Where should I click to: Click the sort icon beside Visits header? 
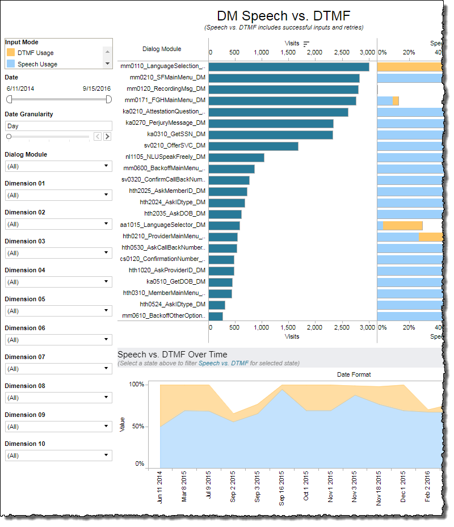[306, 44]
